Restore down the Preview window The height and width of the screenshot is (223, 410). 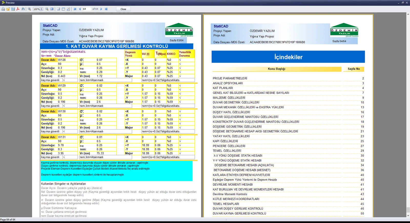403,3
